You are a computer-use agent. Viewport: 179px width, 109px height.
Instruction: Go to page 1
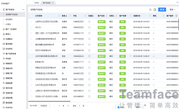click(59, 106)
